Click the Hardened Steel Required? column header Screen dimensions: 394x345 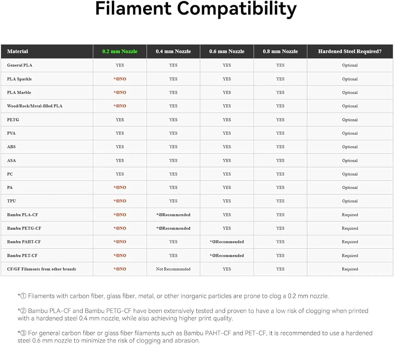[x=350, y=51]
